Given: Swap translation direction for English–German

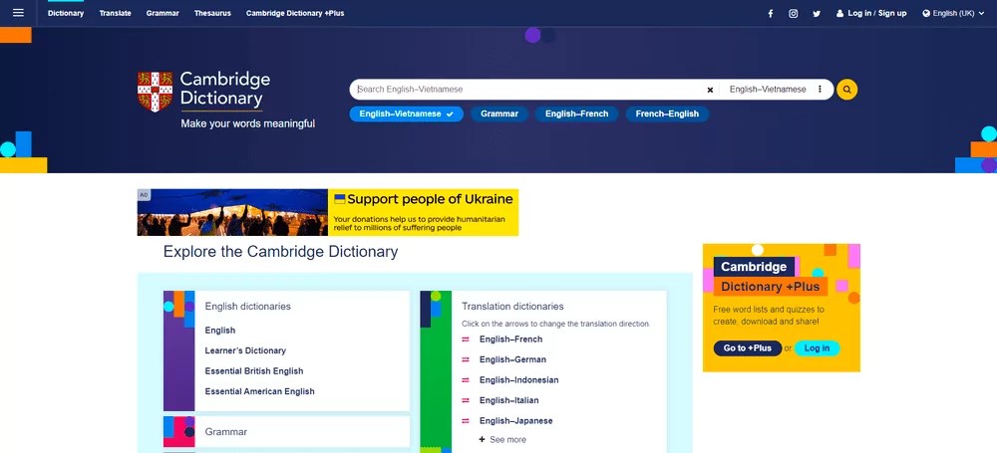Looking at the screenshot, I should click(466, 360).
